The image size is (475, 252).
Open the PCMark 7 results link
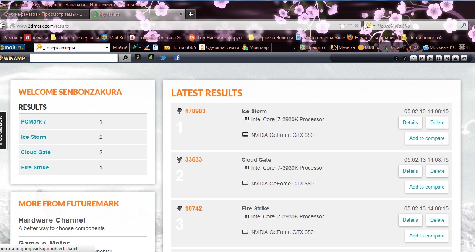coord(34,122)
